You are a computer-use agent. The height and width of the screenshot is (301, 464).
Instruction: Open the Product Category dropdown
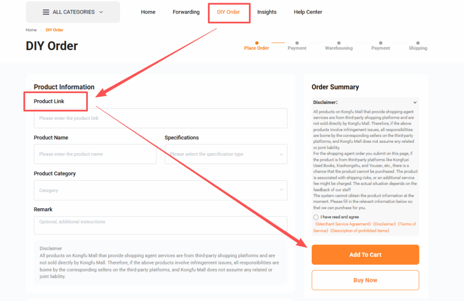pos(160,190)
